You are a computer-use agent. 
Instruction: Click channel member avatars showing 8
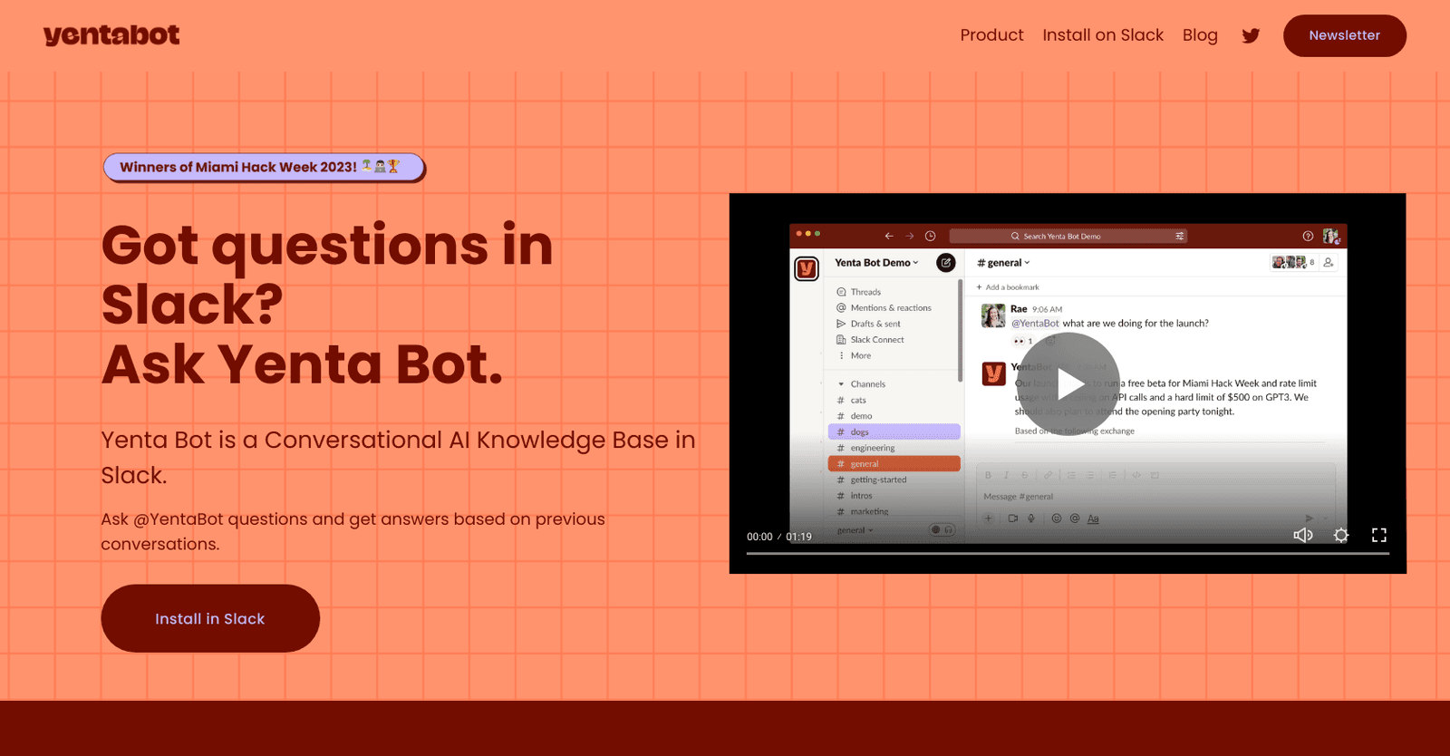coord(1293,262)
